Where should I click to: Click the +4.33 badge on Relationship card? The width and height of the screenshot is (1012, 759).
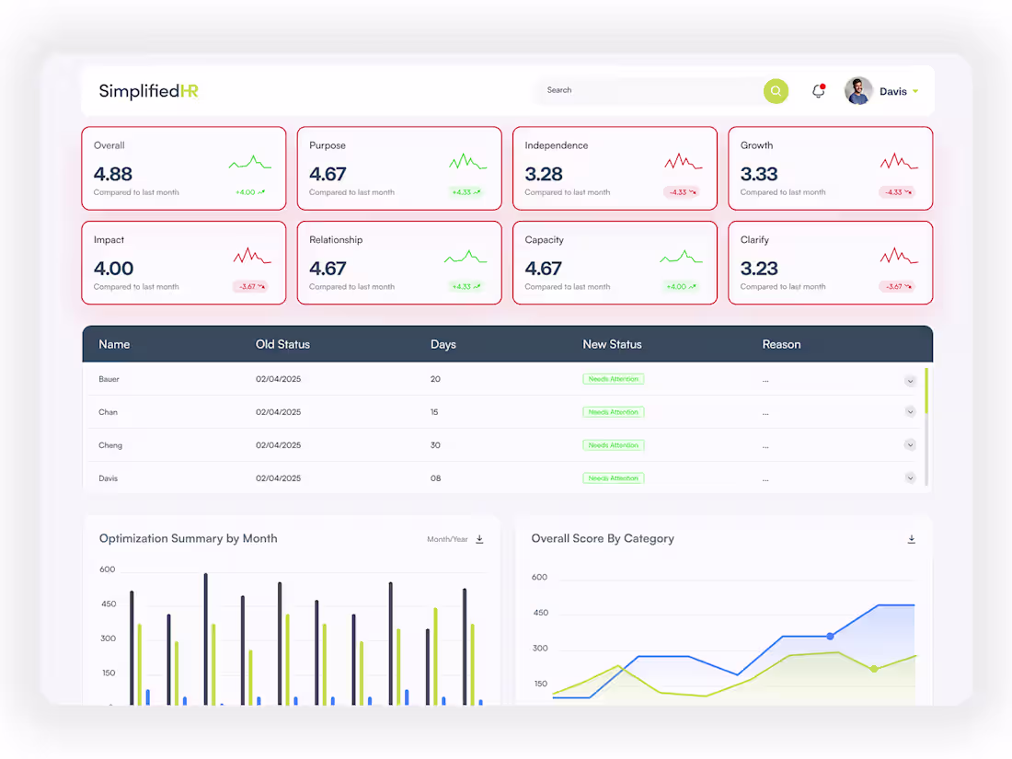(x=466, y=286)
